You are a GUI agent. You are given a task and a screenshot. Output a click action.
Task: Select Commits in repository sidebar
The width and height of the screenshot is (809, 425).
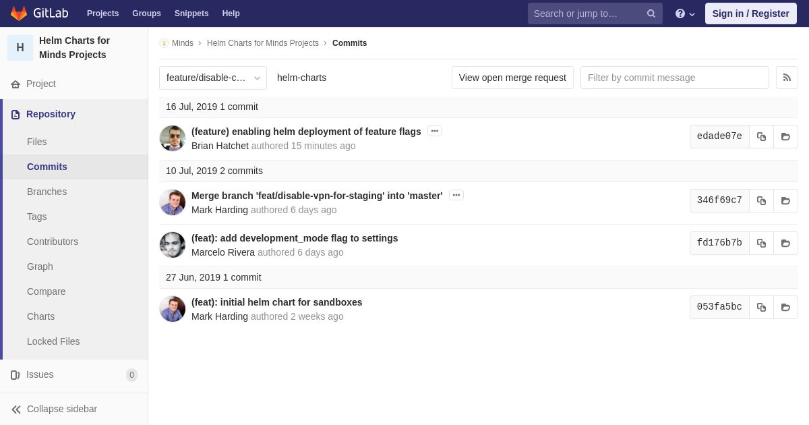tap(47, 167)
